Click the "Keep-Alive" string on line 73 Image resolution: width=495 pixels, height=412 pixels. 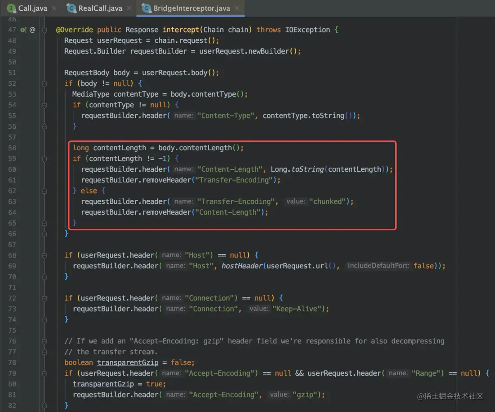pos(297,309)
